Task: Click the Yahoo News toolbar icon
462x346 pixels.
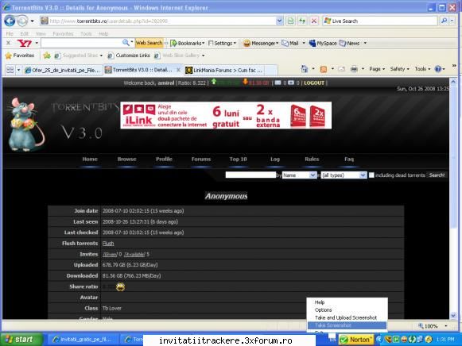Action: (x=343, y=43)
